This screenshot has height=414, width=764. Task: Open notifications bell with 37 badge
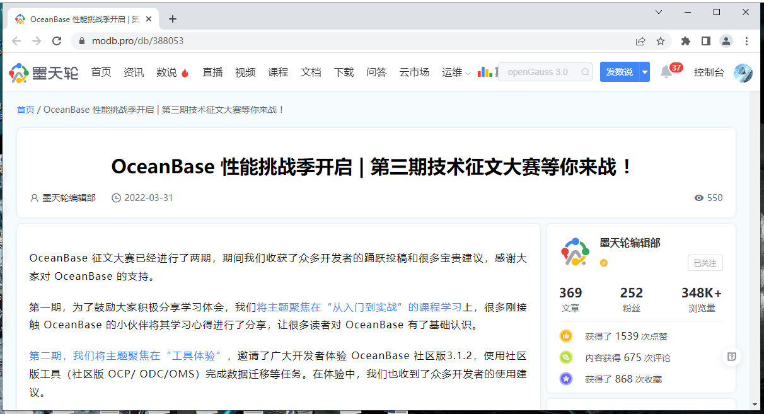(666, 72)
